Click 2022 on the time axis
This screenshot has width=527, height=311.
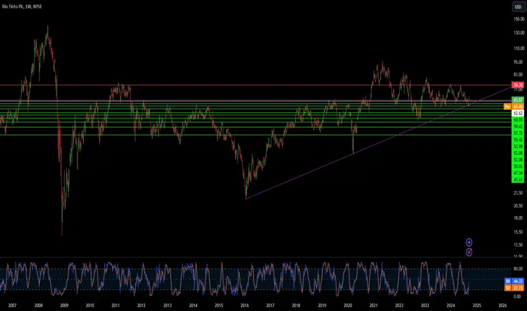[399, 305]
